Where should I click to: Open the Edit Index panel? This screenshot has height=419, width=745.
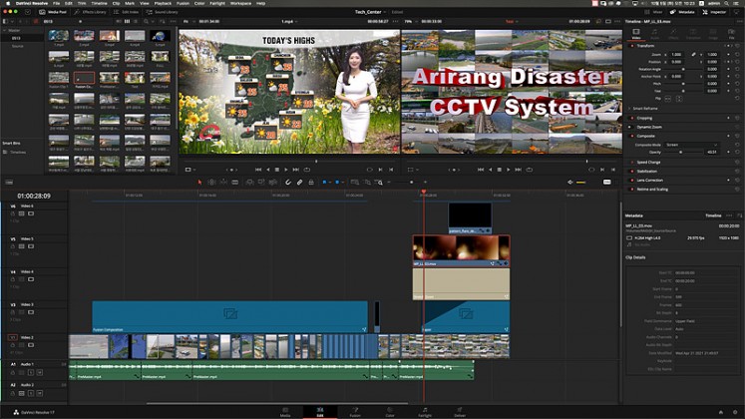[x=127, y=12]
